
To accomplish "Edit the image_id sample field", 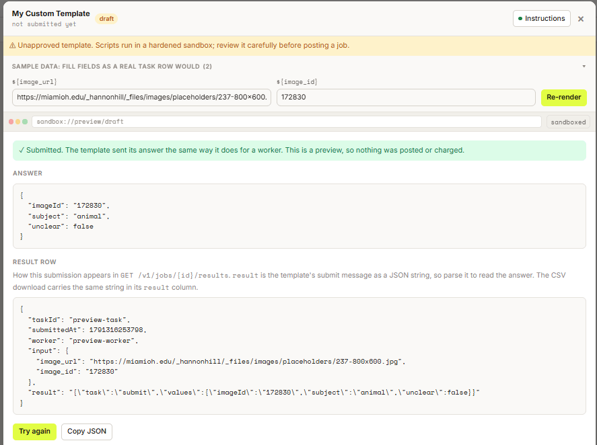I will [406, 97].
